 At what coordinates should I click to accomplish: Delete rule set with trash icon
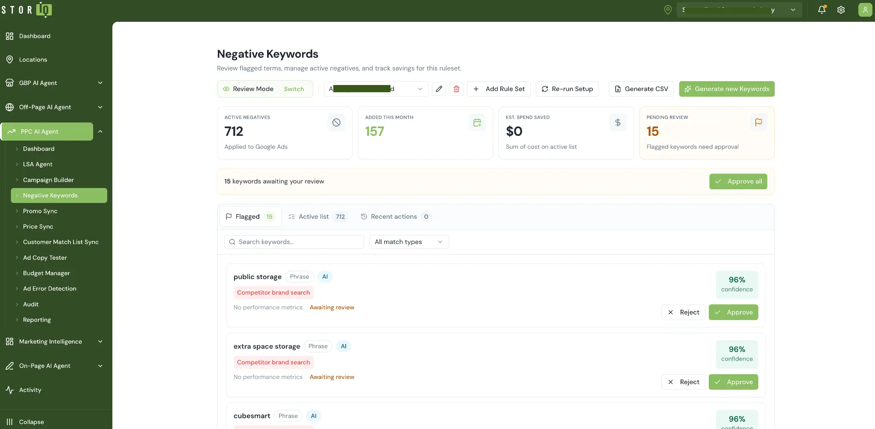[456, 89]
